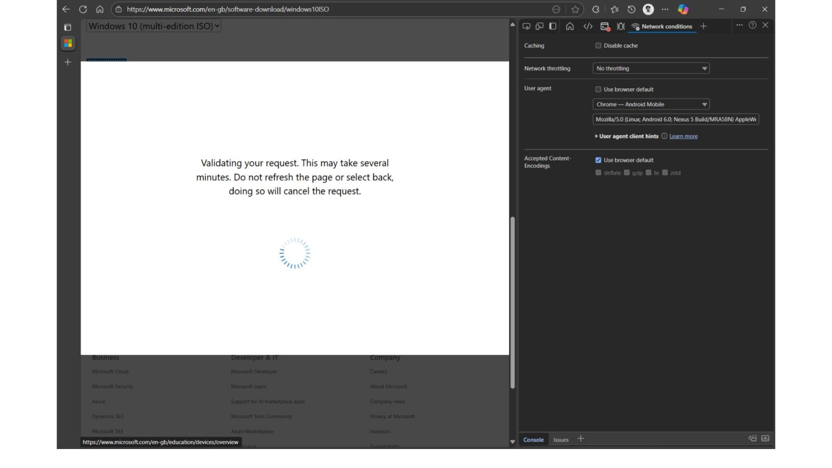This screenshot has height=468, width=832.
Task: Click the custom user agent string field
Action: click(676, 119)
